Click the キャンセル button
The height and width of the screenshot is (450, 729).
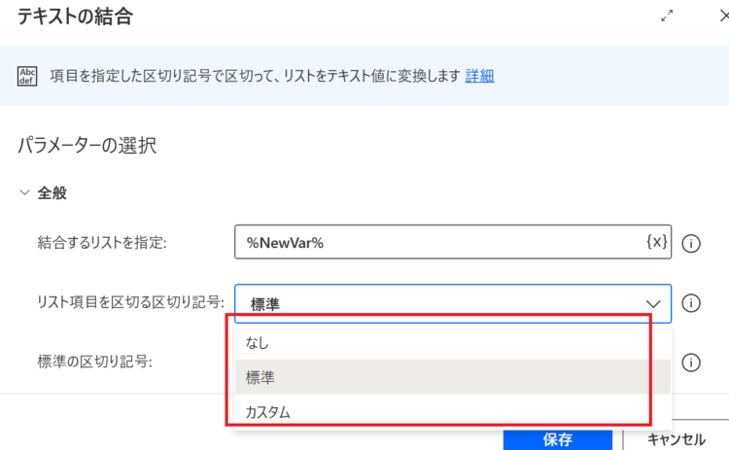(677, 439)
